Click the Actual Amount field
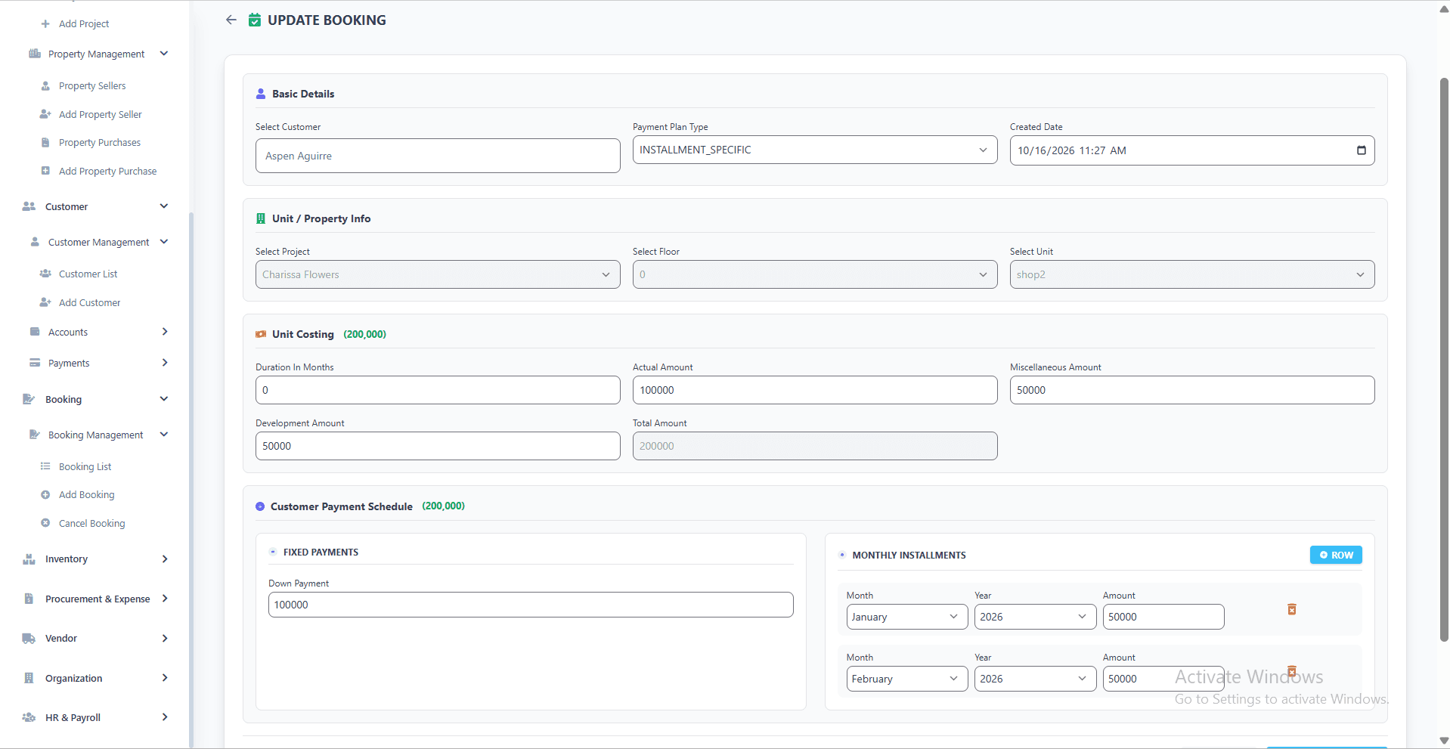 tap(815, 390)
